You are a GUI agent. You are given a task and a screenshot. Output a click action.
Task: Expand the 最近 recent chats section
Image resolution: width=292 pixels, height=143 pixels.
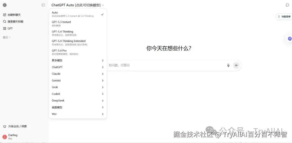(x=6, y=37)
